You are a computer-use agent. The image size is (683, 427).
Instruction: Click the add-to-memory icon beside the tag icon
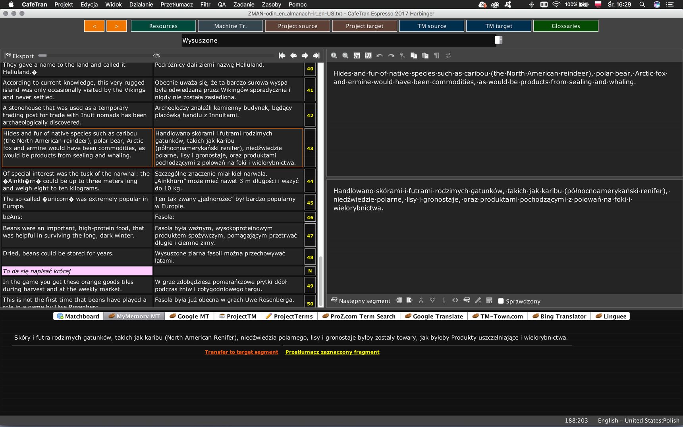[467, 300]
